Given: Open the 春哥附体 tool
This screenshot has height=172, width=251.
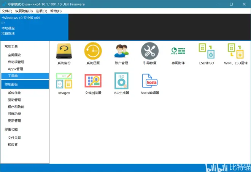Looking at the screenshot, I should click(178, 51).
